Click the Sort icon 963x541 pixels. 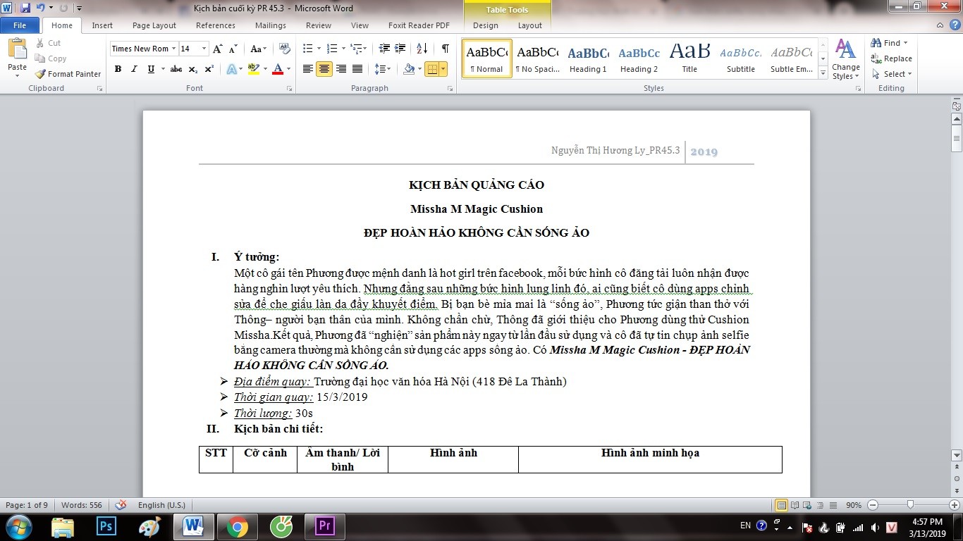pyautogui.click(x=422, y=49)
